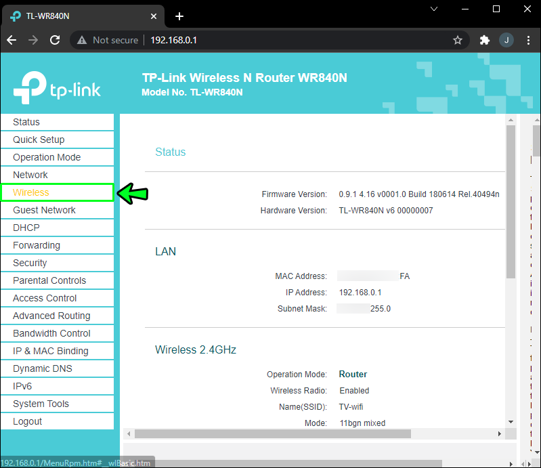Open Advanced Routing
541x468 pixels.
[58, 316]
